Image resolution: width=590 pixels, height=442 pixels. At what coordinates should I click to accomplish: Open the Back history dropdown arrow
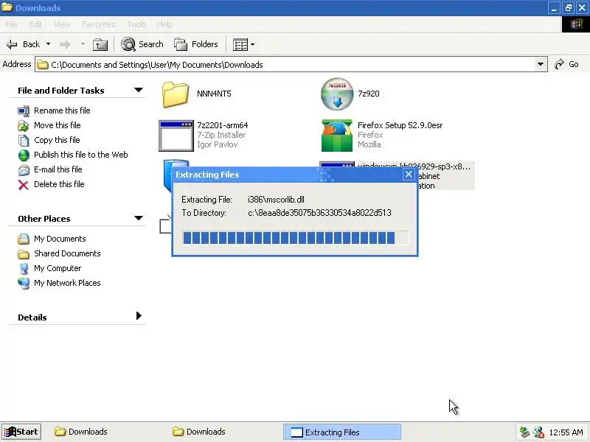48,44
